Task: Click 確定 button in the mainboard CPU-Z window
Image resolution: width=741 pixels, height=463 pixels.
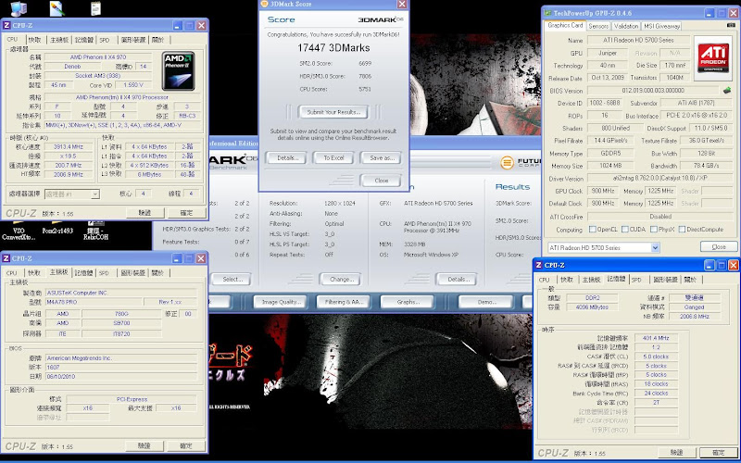Action: pyautogui.click(x=186, y=445)
